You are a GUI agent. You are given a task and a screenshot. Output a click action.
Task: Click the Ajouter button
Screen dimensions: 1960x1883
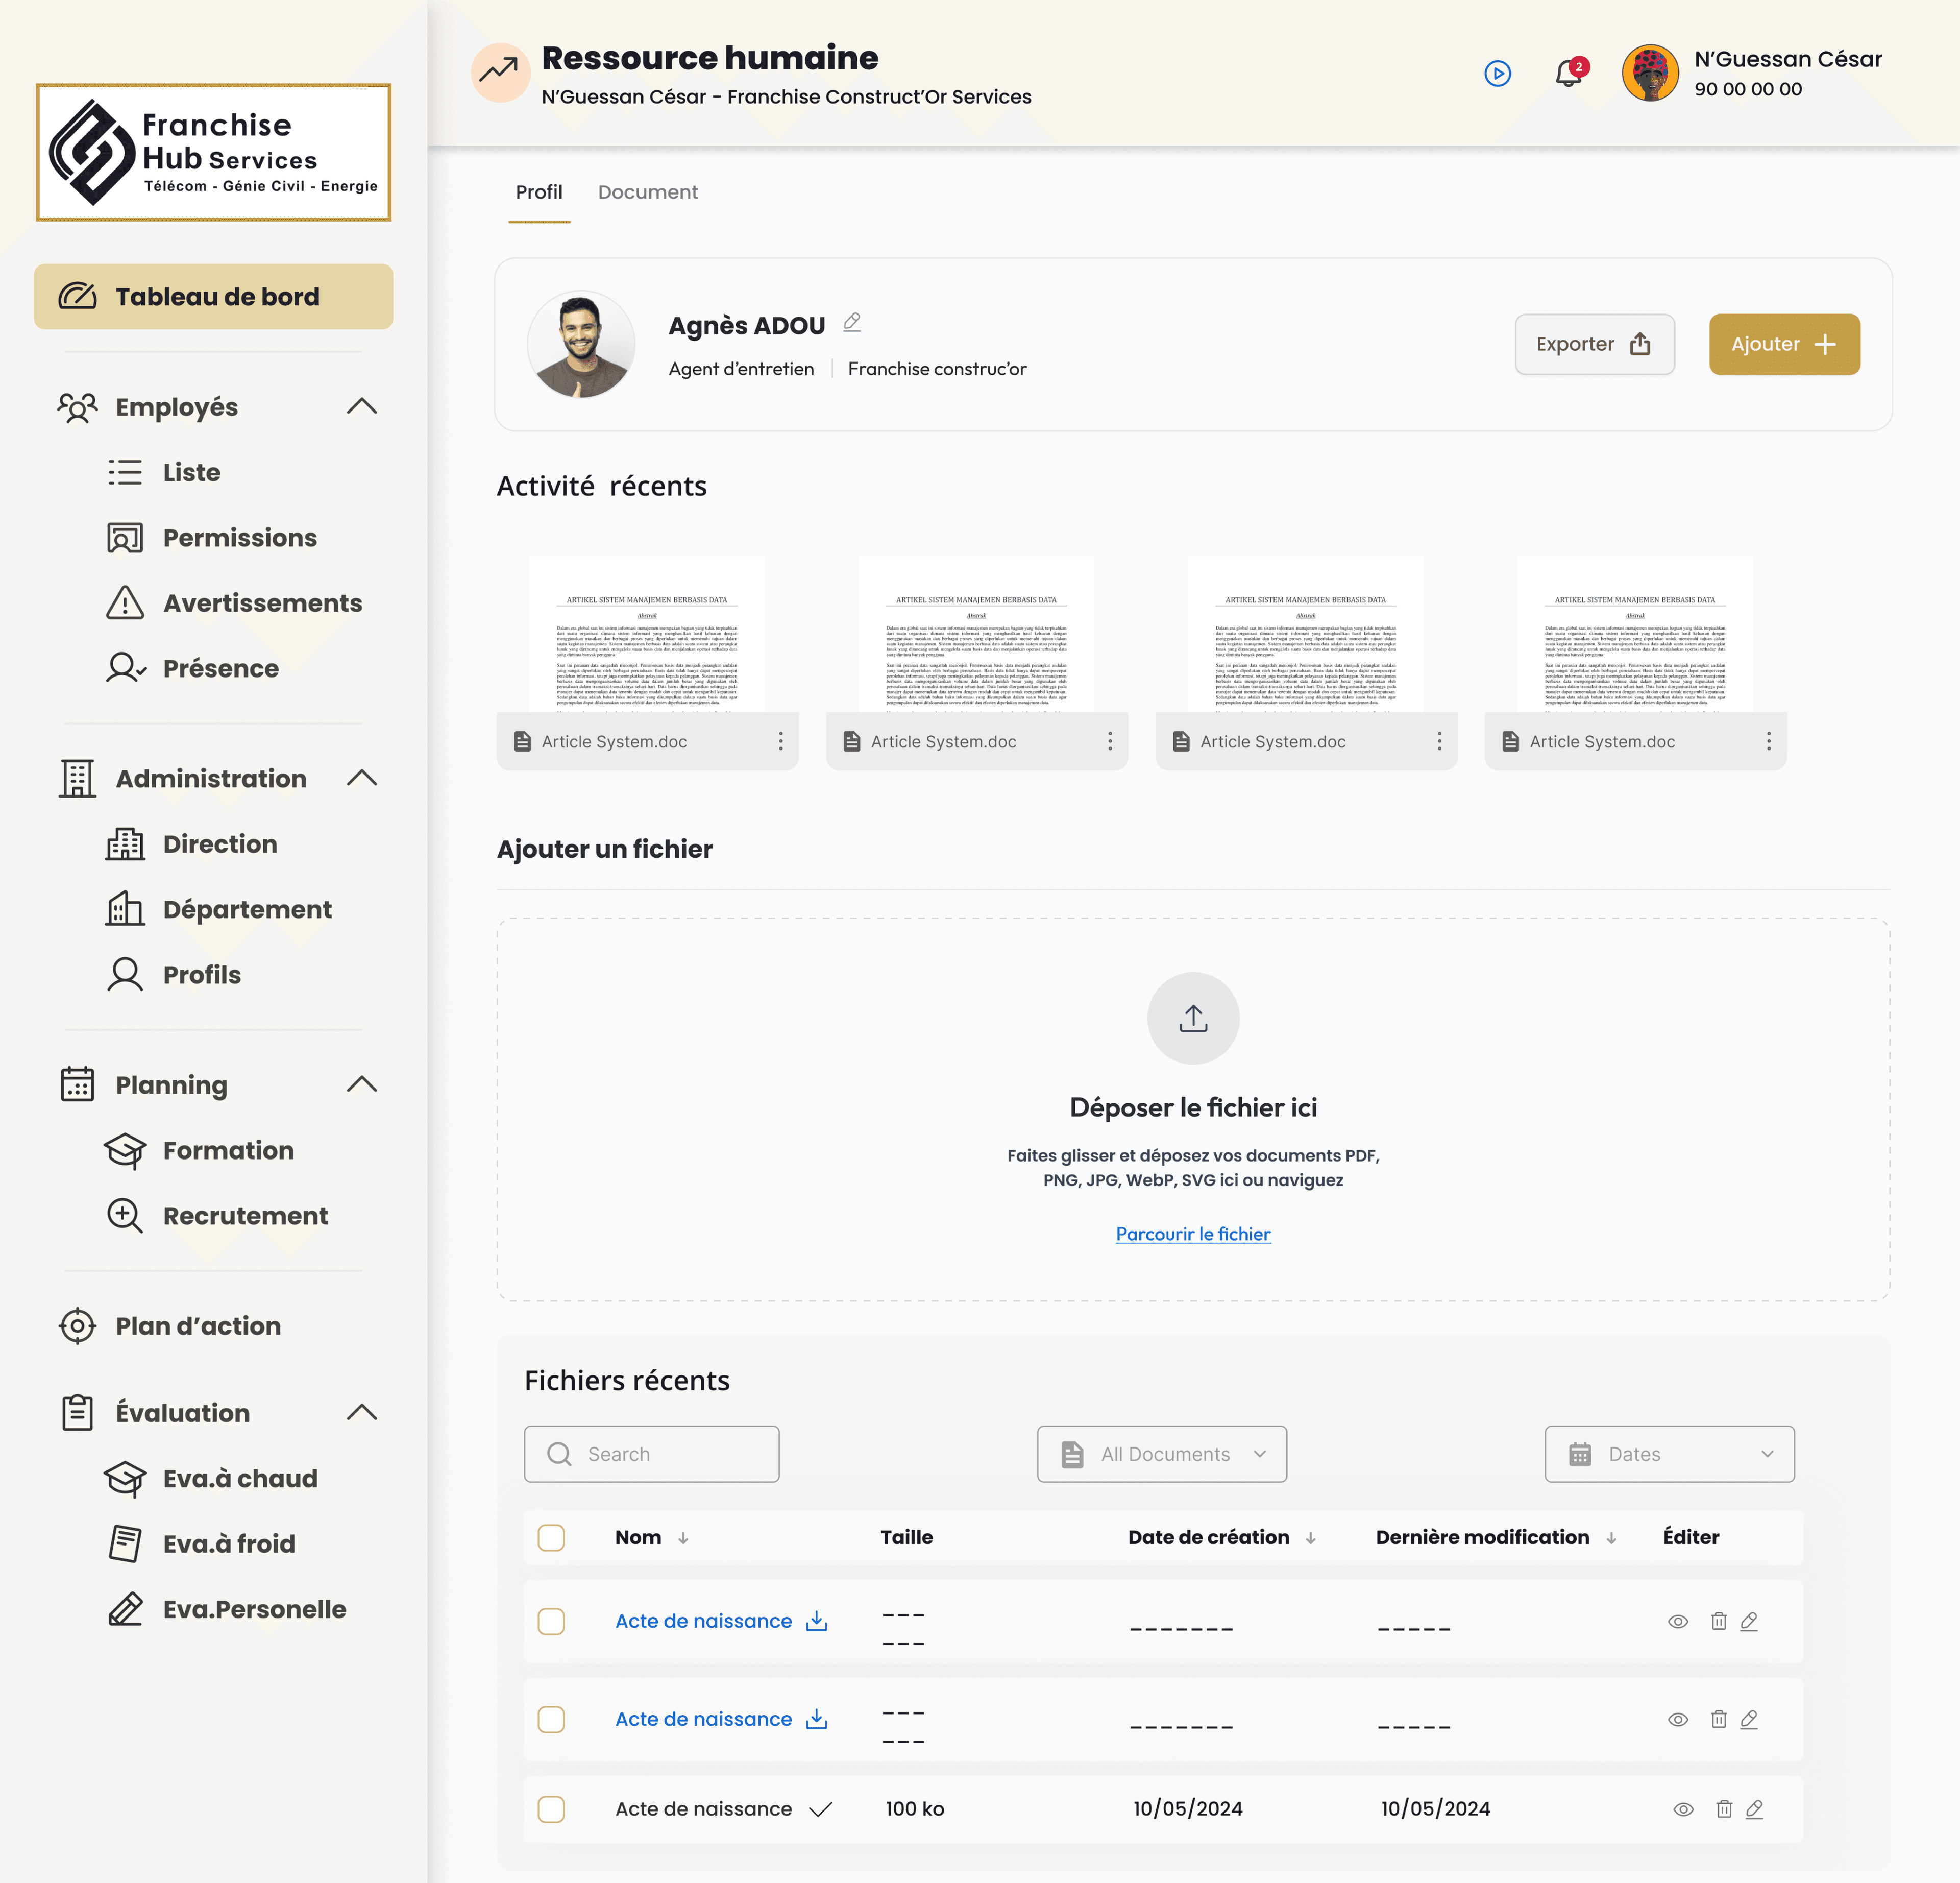(x=1784, y=344)
